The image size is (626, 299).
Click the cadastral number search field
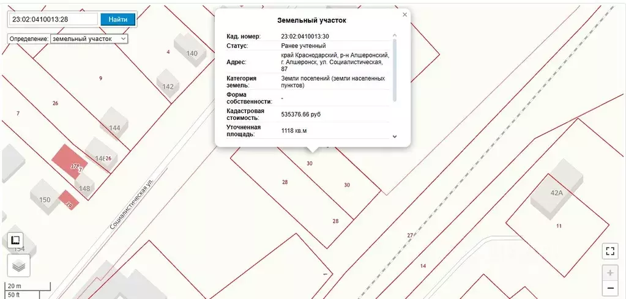[54, 19]
